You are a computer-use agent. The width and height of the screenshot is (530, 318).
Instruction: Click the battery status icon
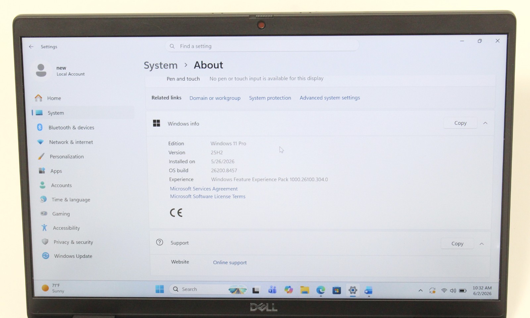(x=463, y=291)
